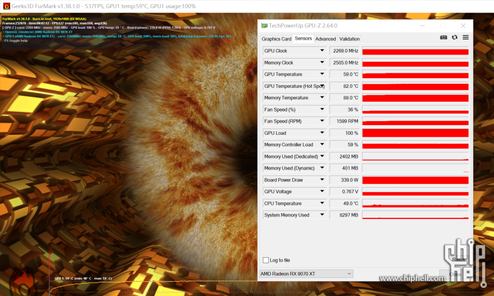Expand the Memory Temperature dropdown
This screenshot has height=296, width=494.
(322, 97)
